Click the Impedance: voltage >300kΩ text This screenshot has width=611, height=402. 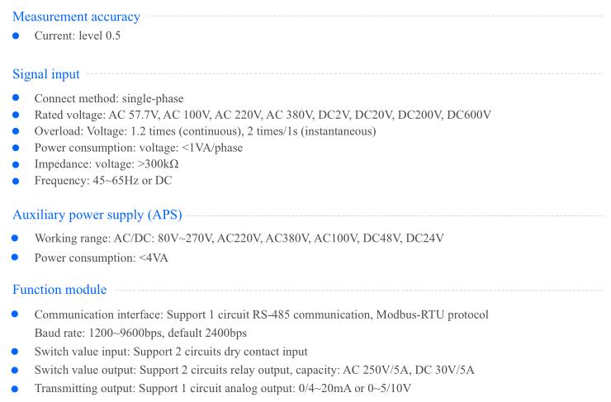pyautogui.click(x=107, y=164)
